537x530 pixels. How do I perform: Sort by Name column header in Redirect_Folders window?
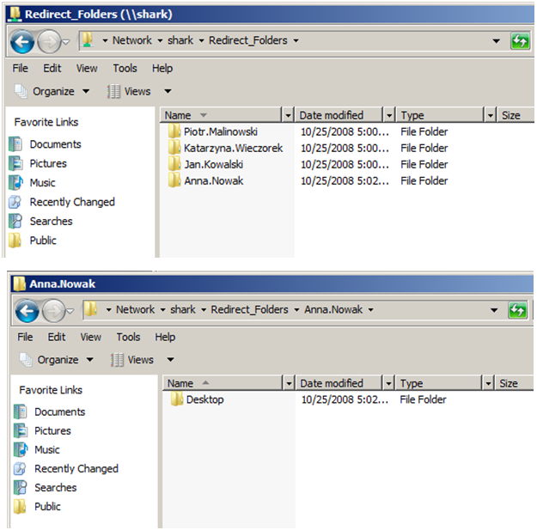point(221,115)
